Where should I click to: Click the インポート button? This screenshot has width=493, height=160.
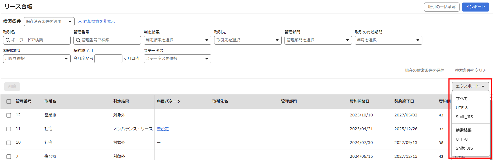click(x=475, y=7)
